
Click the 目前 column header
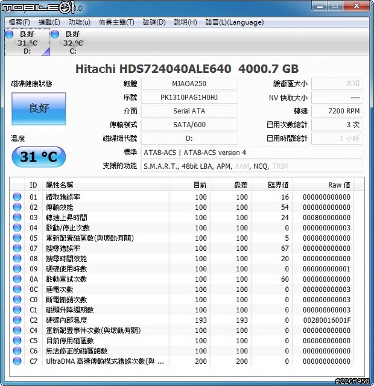[x=189, y=185]
